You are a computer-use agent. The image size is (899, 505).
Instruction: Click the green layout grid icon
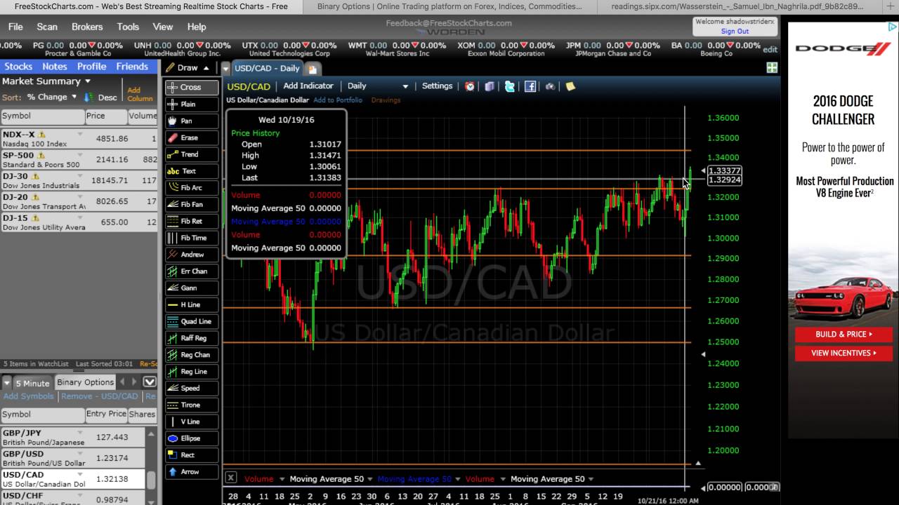pos(772,67)
